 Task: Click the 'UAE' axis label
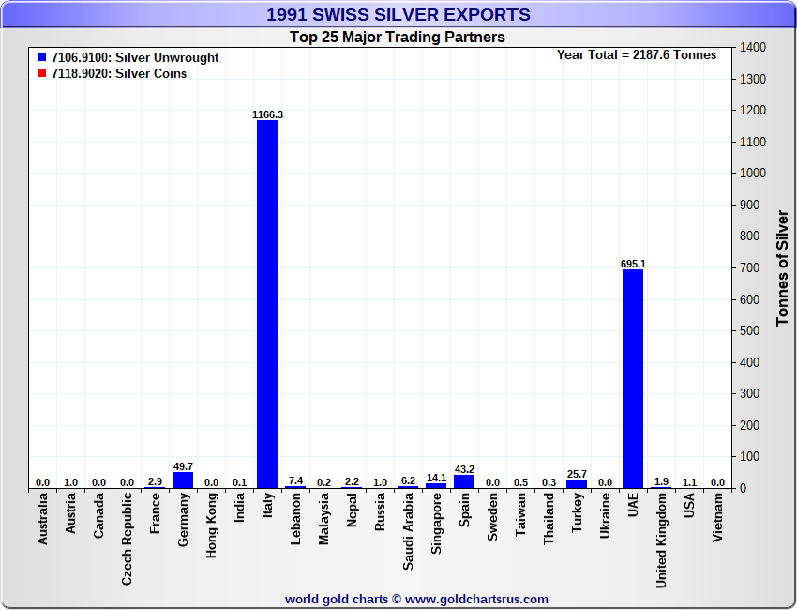click(633, 505)
